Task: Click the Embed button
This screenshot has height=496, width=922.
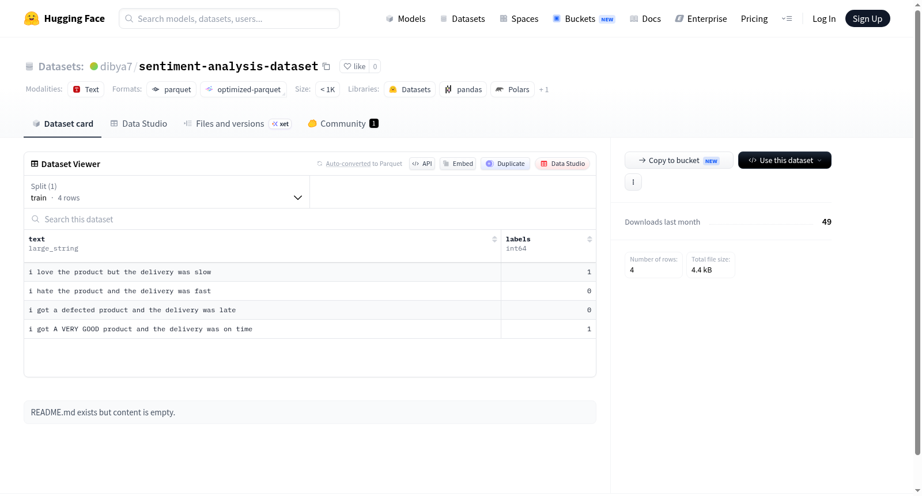Action: pyautogui.click(x=458, y=164)
